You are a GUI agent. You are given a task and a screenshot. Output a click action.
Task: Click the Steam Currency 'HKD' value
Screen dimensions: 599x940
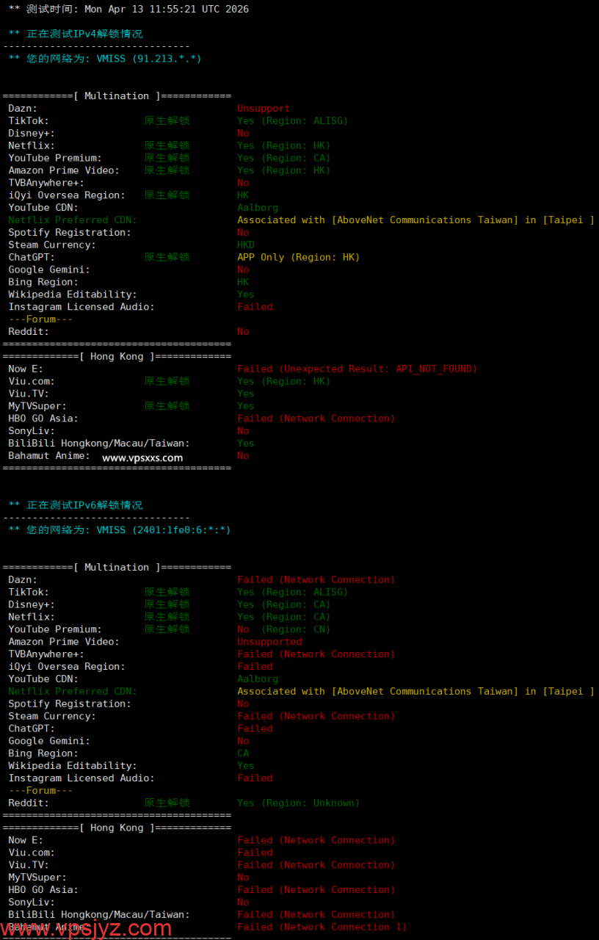pos(246,245)
